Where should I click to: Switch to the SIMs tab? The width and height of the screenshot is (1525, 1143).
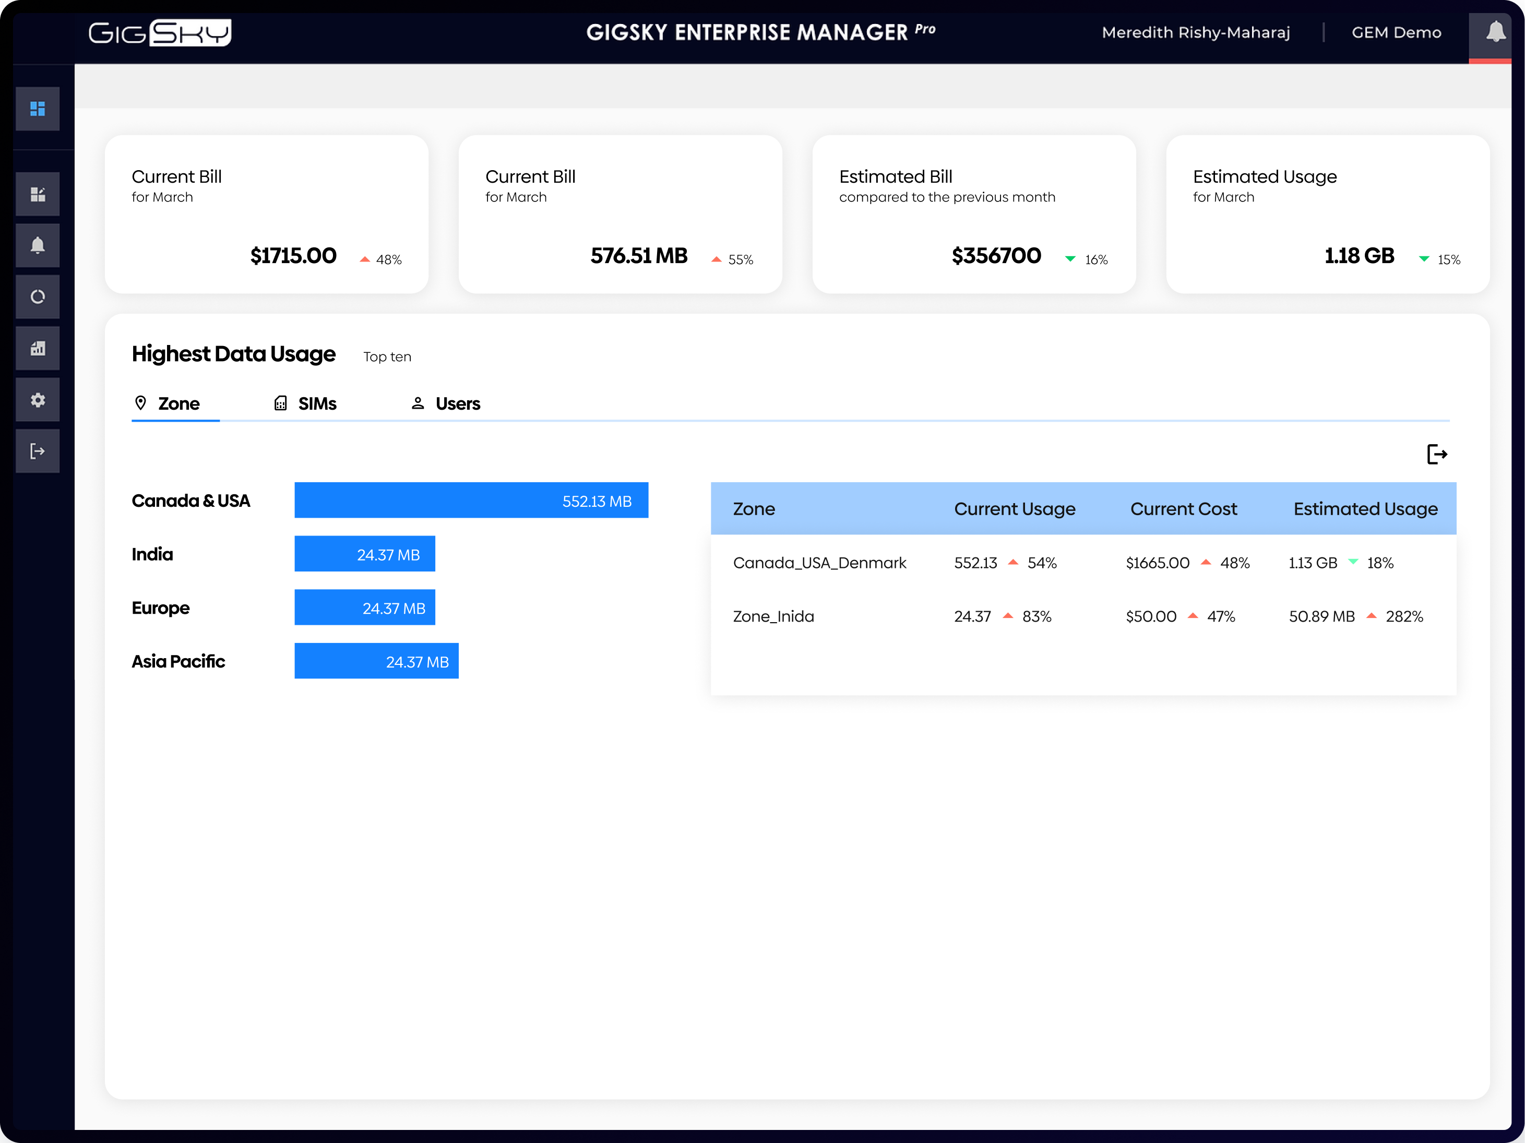point(316,403)
